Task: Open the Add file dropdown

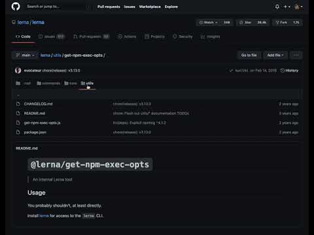Action: (275, 55)
